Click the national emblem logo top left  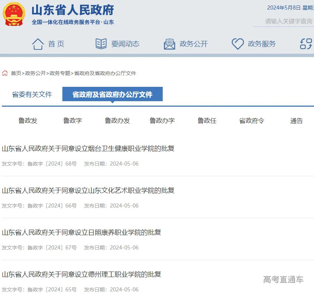pyautogui.click(x=14, y=15)
